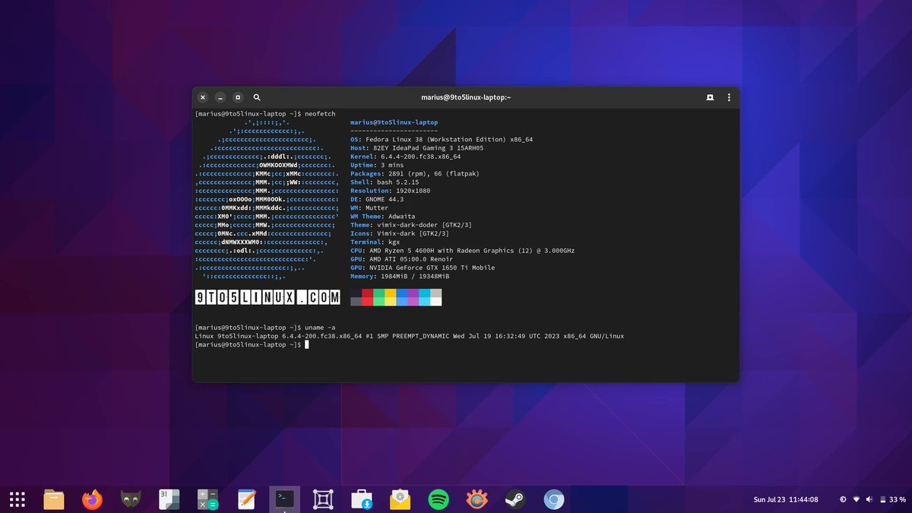Close the terminal window
The image size is (912, 513).
(x=203, y=97)
